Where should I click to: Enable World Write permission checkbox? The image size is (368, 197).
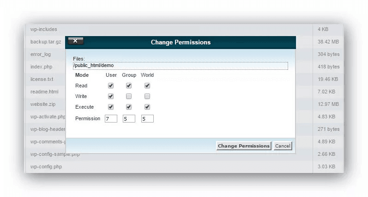pyautogui.click(x=147, y=96)
